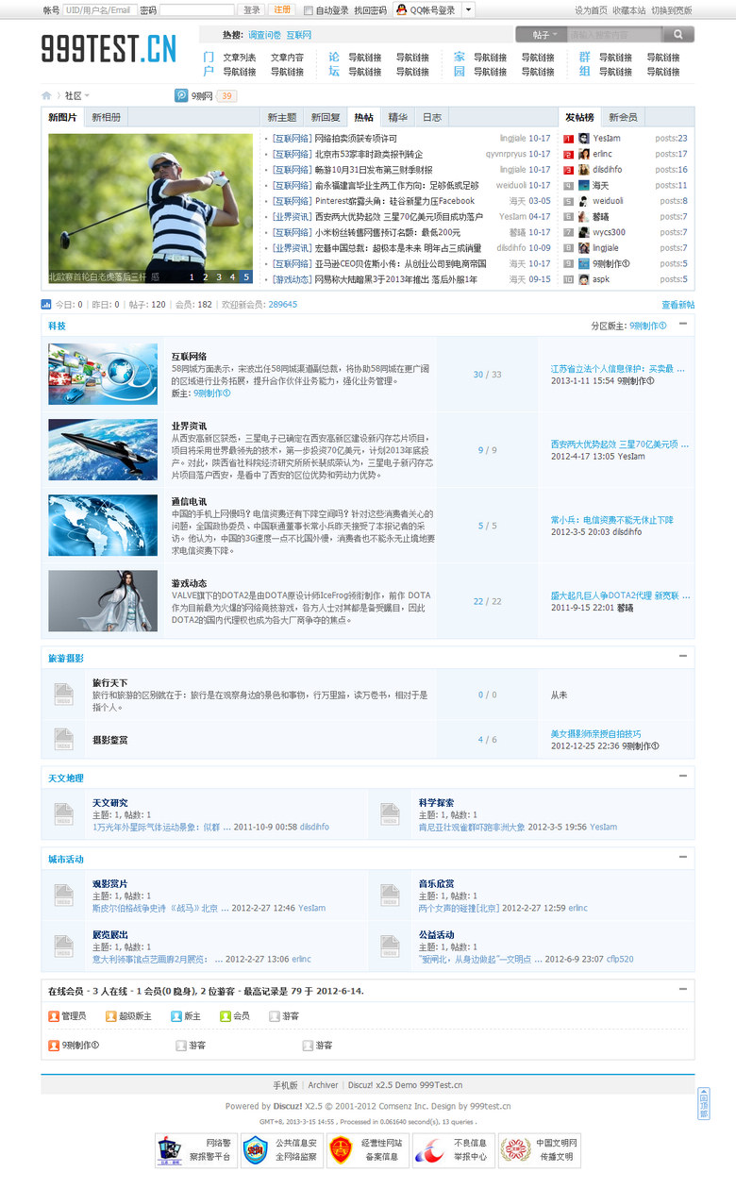Switch to the 精华 tab
Screen dimensions: 736x1189
coord(398,117)
